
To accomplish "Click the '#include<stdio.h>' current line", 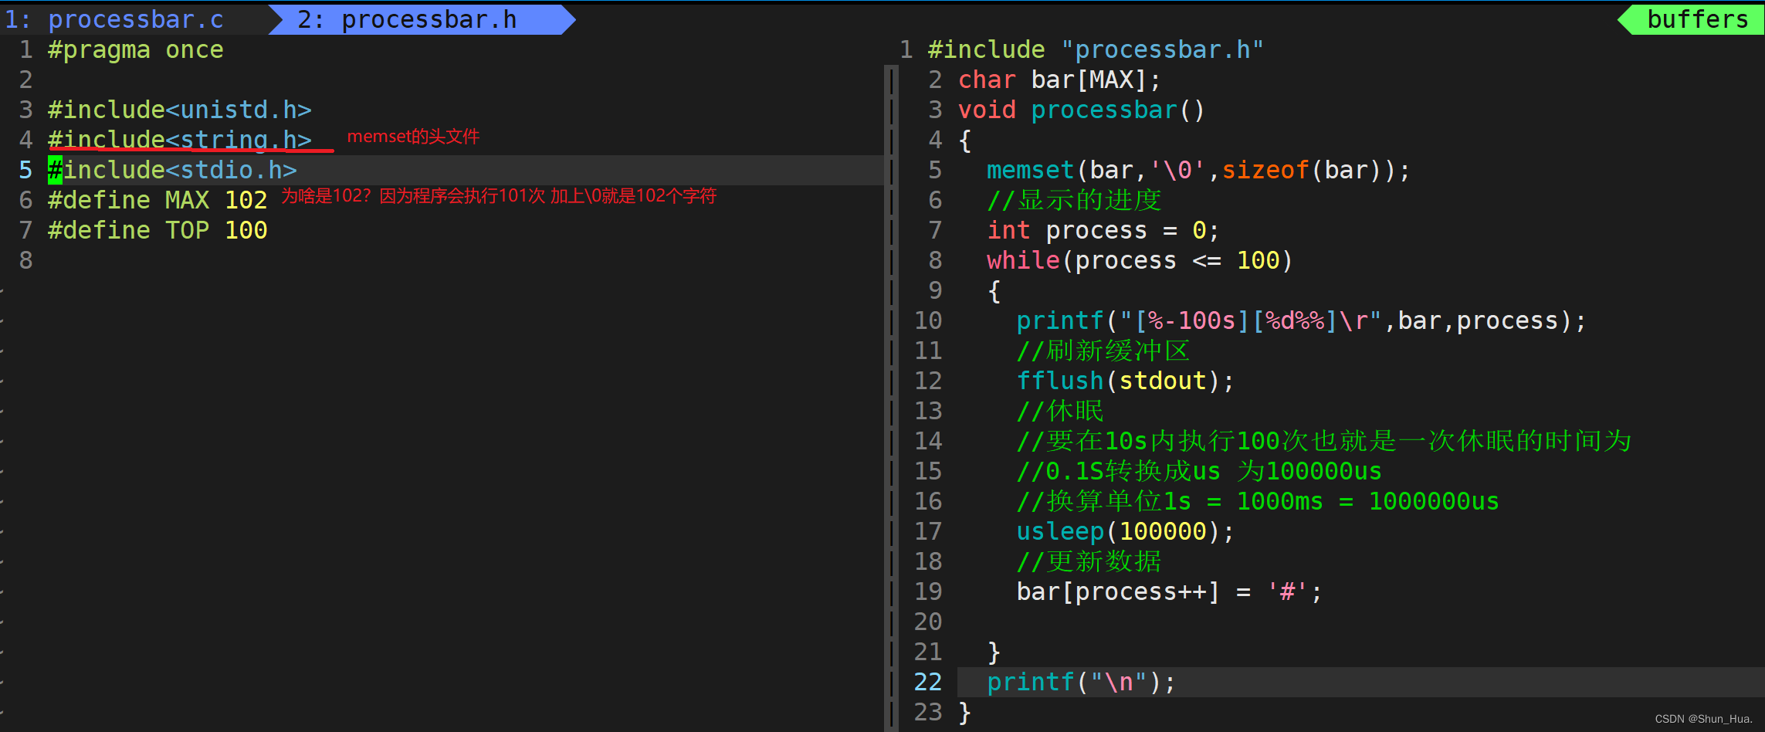I will pos(172,170).
